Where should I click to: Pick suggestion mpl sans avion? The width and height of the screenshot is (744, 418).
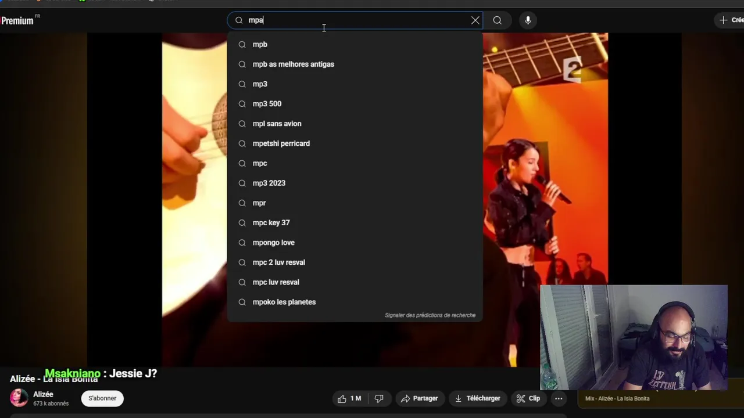(355, 124)
